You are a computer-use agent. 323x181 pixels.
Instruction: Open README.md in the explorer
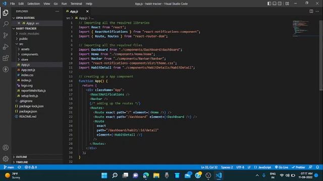click(37, 117)
